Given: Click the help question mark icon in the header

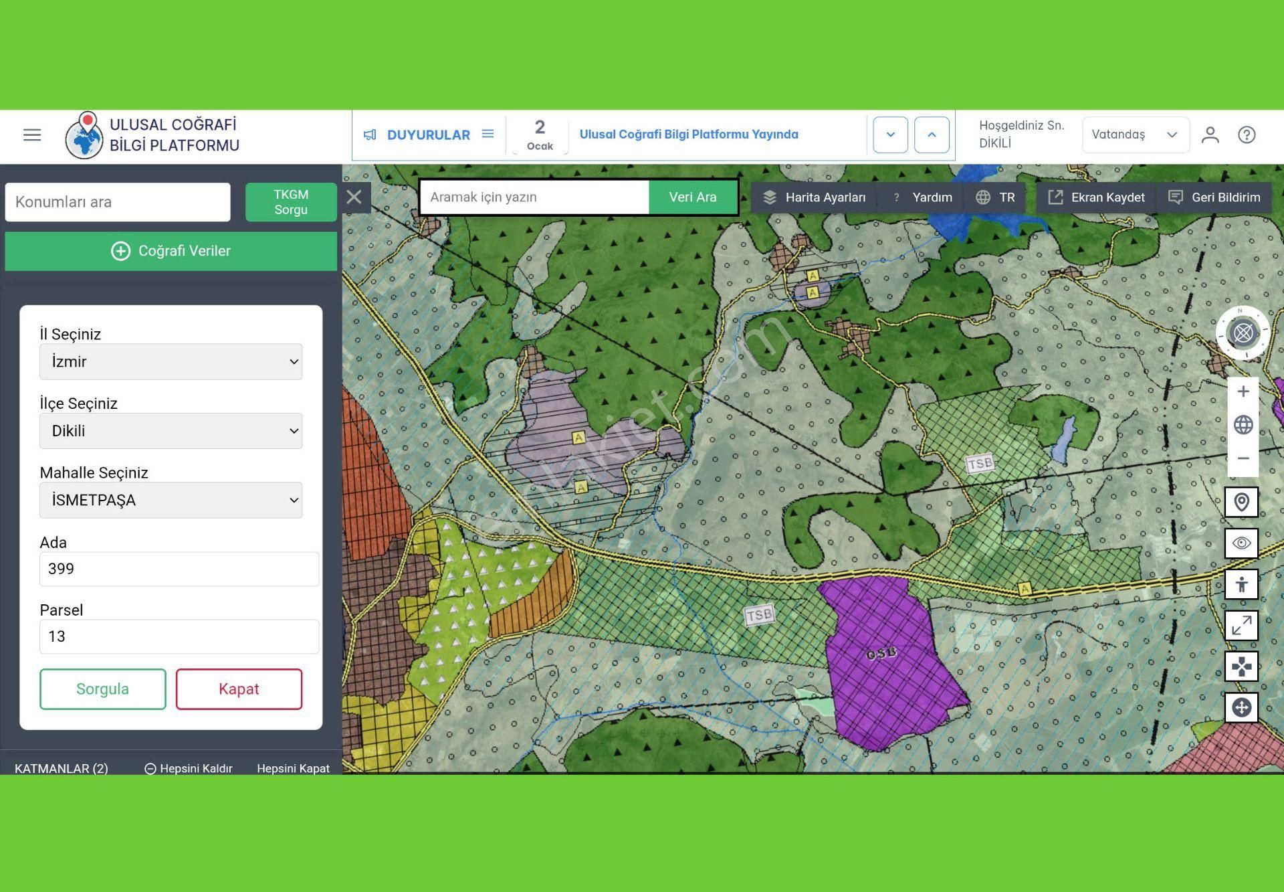Looking at the screenshot, I should tap(1246, 135).
